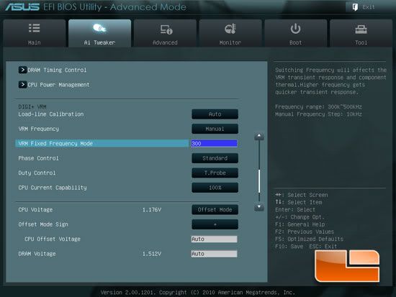This screenshot has width=396, height=297.
Task: Open the Load-line Calibration Auto dropdown
Action: [215, 114]
